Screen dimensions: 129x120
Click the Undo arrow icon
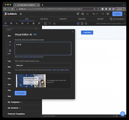[94, 14]
